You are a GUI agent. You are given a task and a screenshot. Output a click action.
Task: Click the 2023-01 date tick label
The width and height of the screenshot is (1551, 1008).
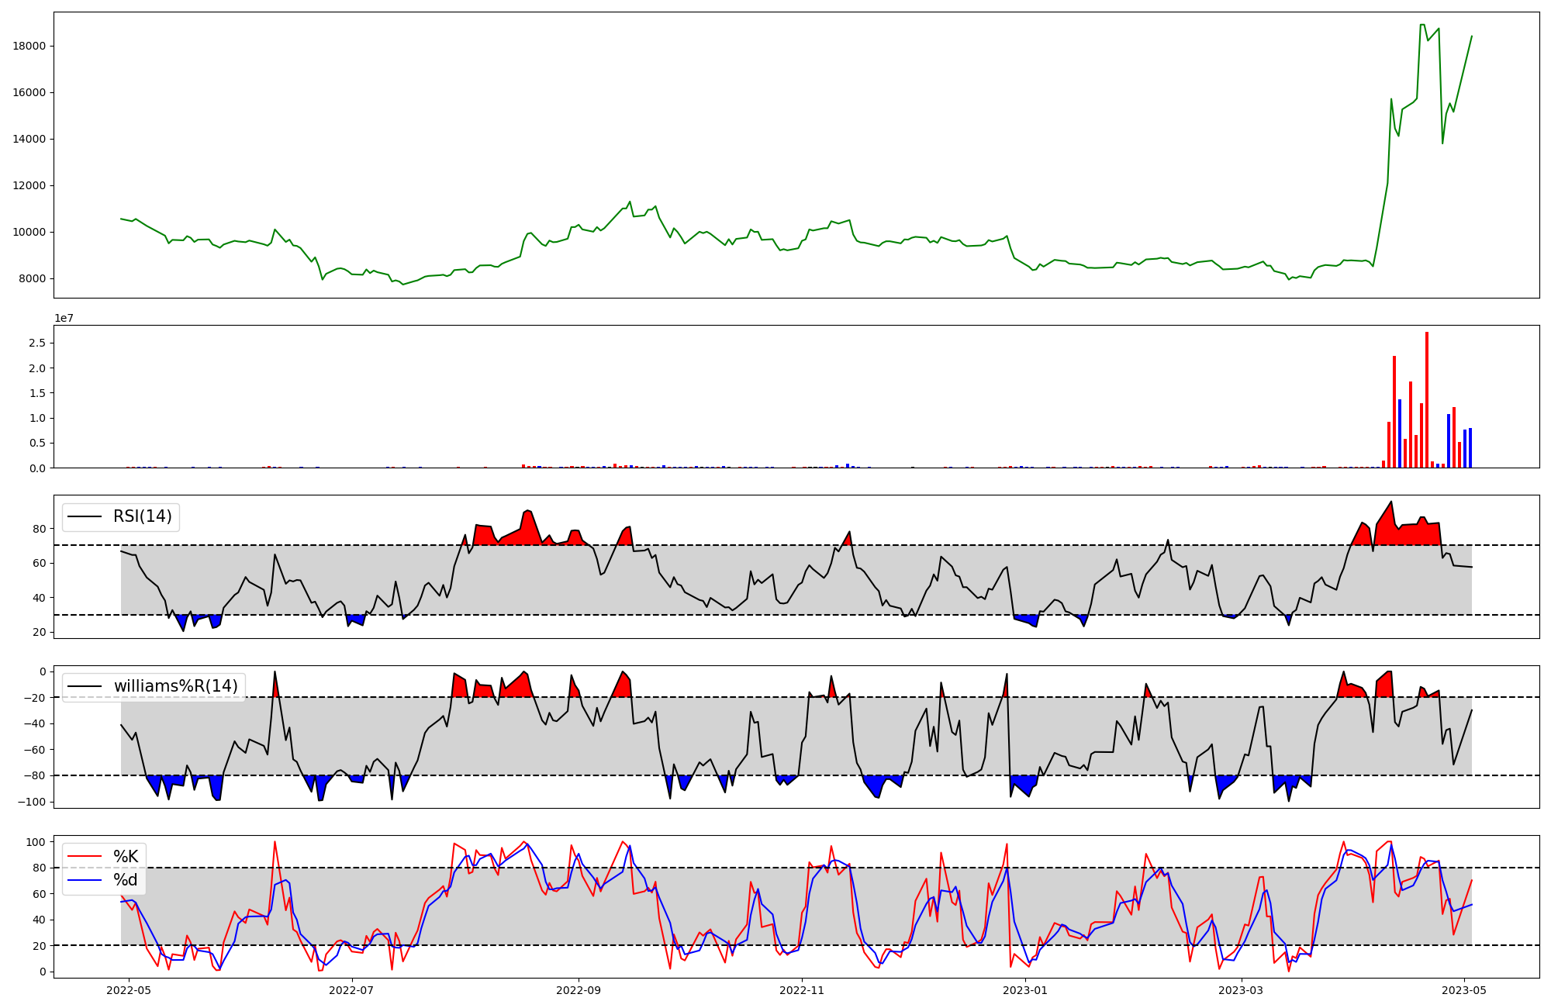tap(1025, 990)
